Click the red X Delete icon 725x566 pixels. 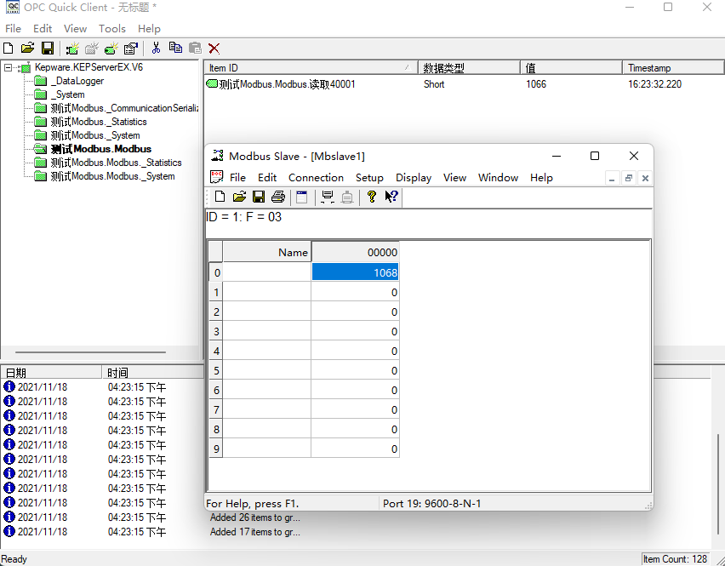click(214, 49)
